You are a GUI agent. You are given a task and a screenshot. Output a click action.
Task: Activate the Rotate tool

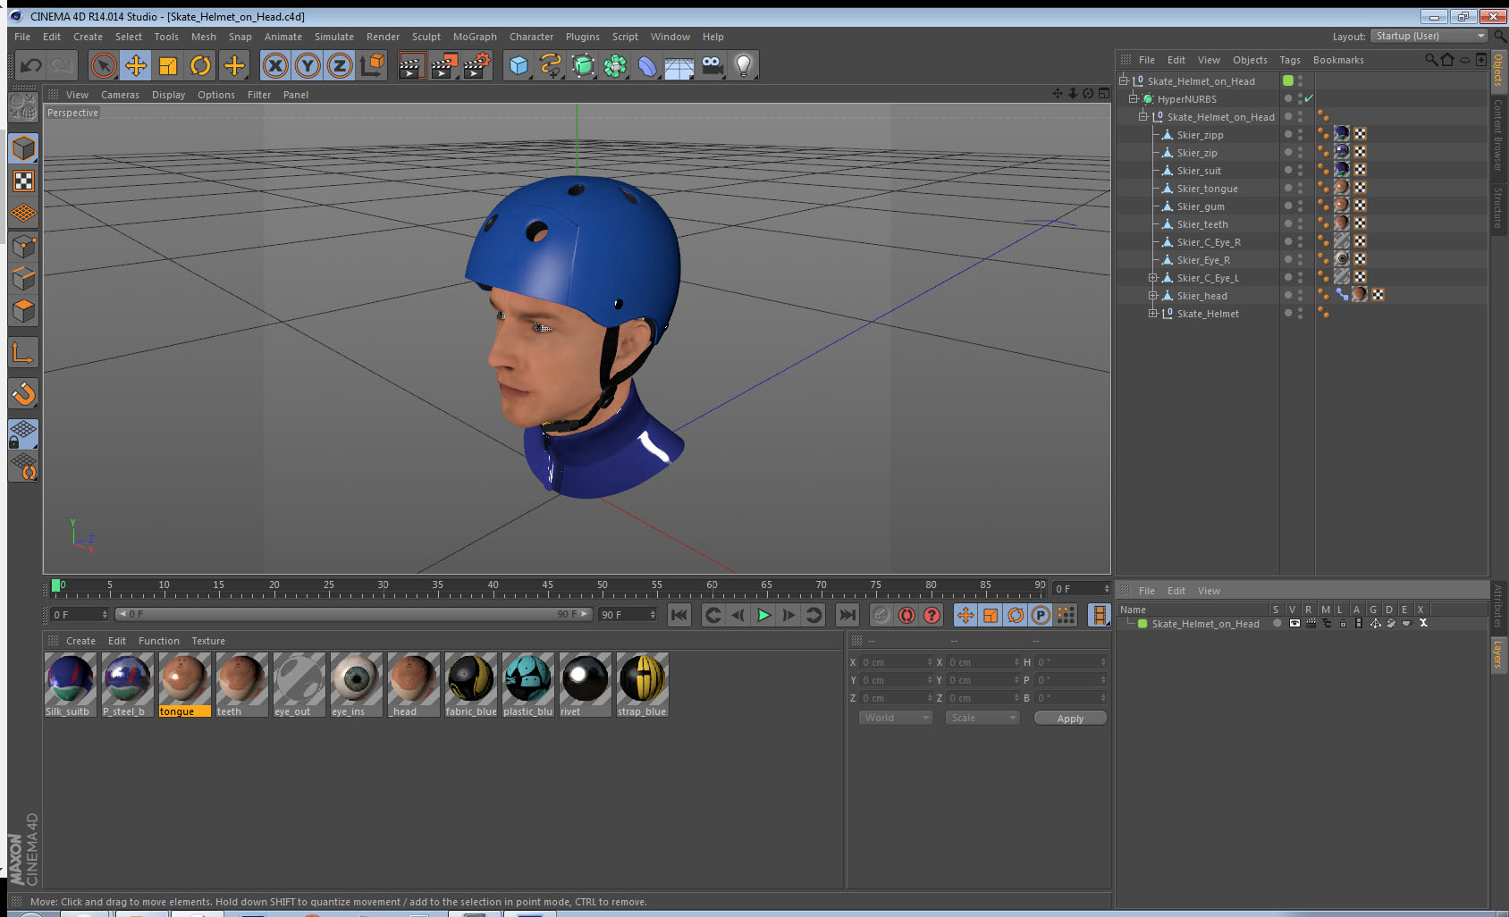[x=200, y=65]
